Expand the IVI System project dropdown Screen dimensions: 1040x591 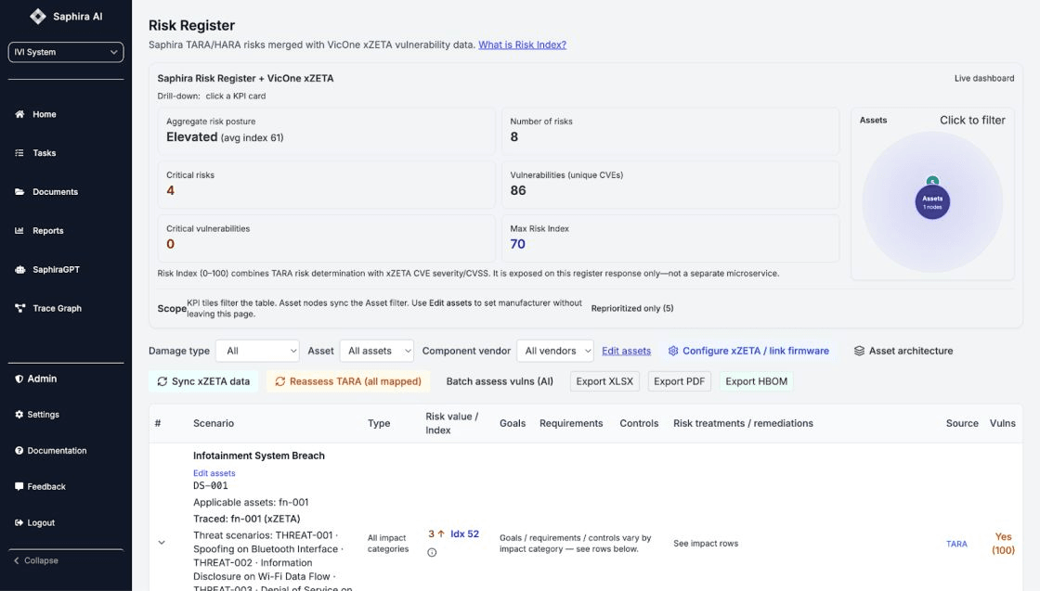click(x=66, y=52)
